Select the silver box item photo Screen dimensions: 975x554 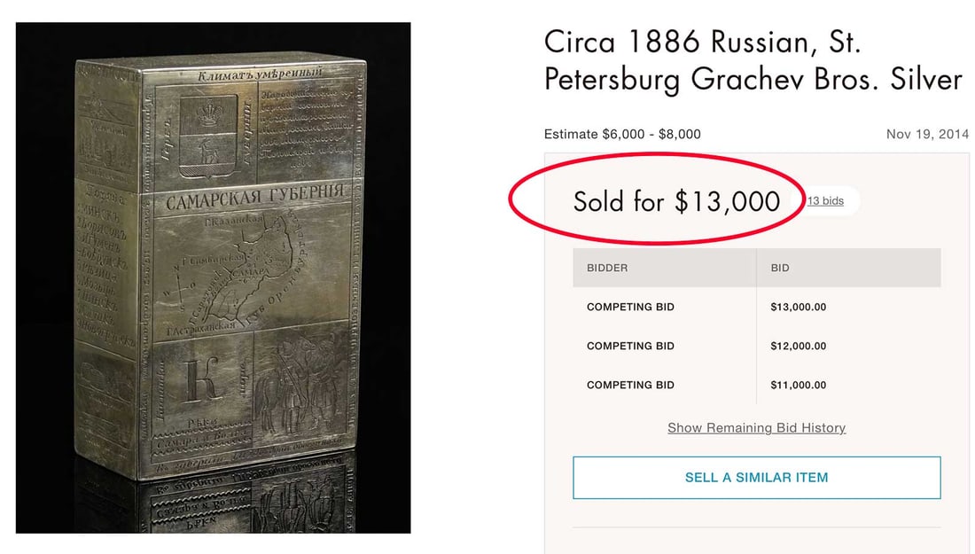pos(213,277)
